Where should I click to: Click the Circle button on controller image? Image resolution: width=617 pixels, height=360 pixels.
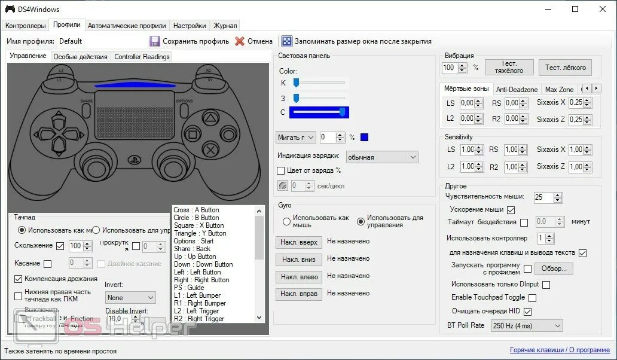(x=228, y=134)
